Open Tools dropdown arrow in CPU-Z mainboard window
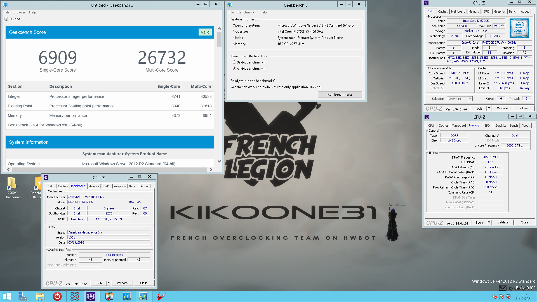Image resolution: width=537 pixels, height=302 pixels. 109,283
